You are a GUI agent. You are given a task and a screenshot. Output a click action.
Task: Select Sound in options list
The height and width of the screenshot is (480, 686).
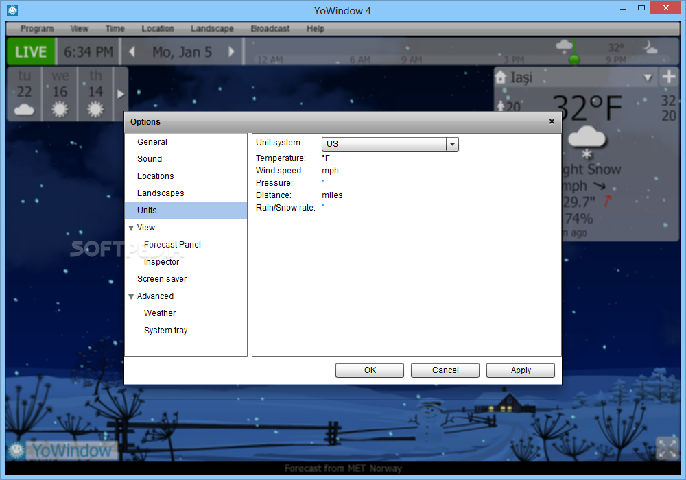(186, 158)
